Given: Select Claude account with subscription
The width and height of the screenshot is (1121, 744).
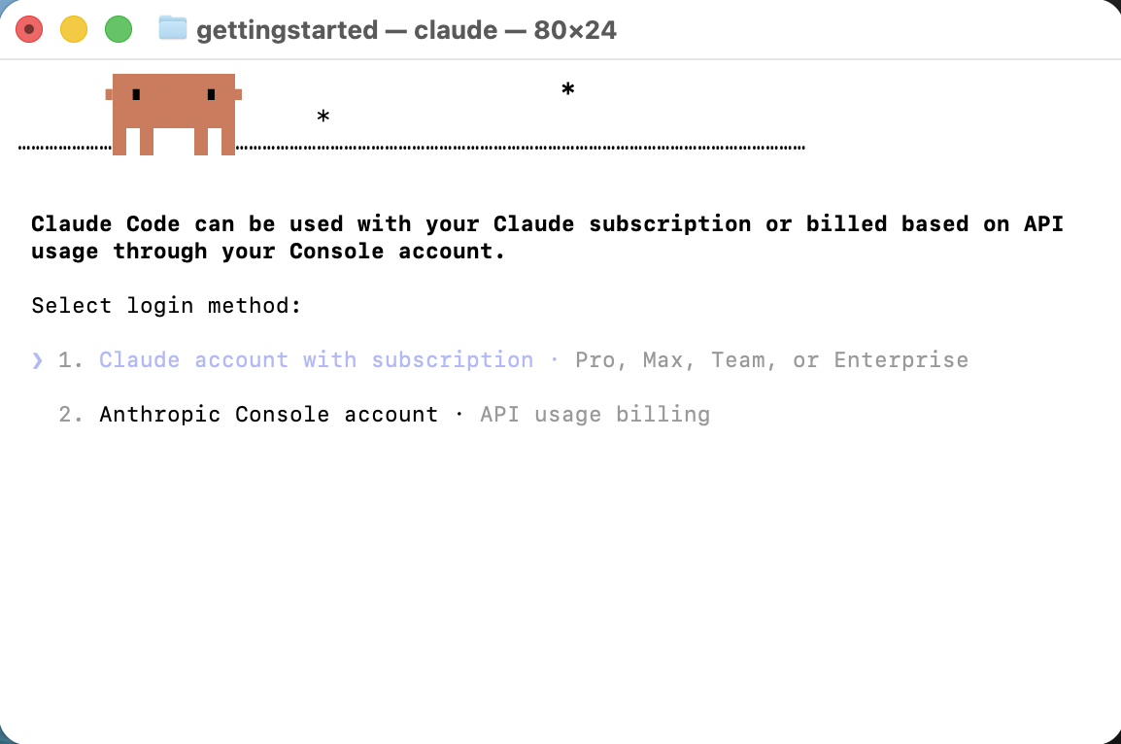Looking at the screenshot, I should click(316, 359).
